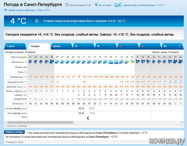
Task: Click the airplane airport archive icon
Action: (5, 10)
